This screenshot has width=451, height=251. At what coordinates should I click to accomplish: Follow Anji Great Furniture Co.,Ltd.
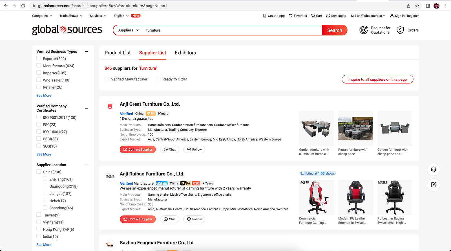tap(194, 150)
